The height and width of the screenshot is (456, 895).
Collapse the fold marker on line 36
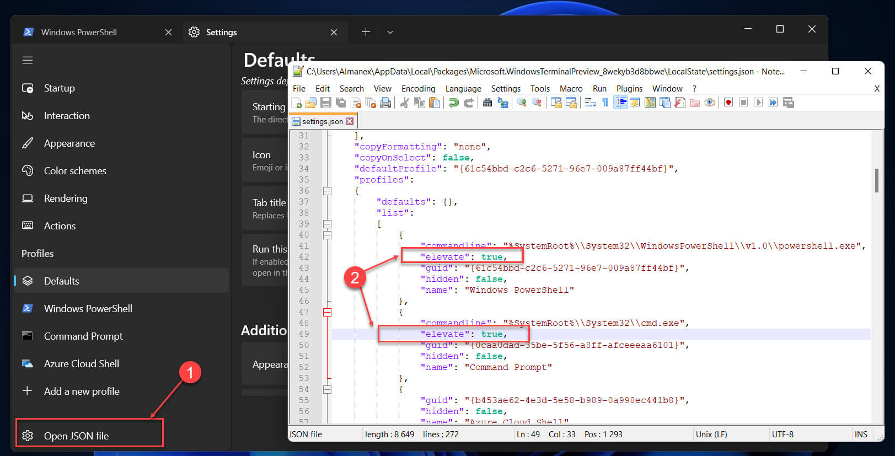327,191
